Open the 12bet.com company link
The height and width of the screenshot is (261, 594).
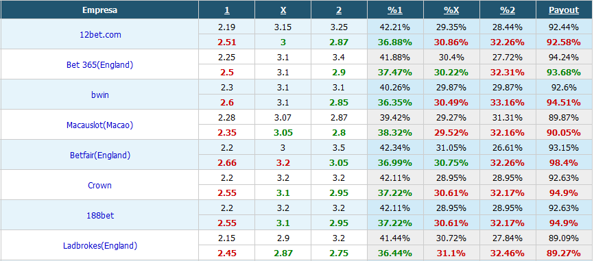coord(100,34)
